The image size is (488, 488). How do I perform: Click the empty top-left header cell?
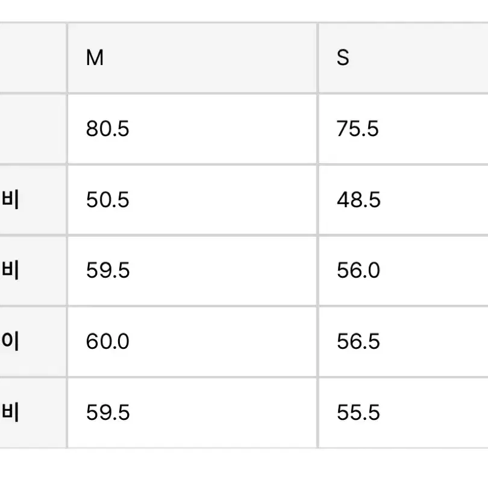tap(33, 58)
